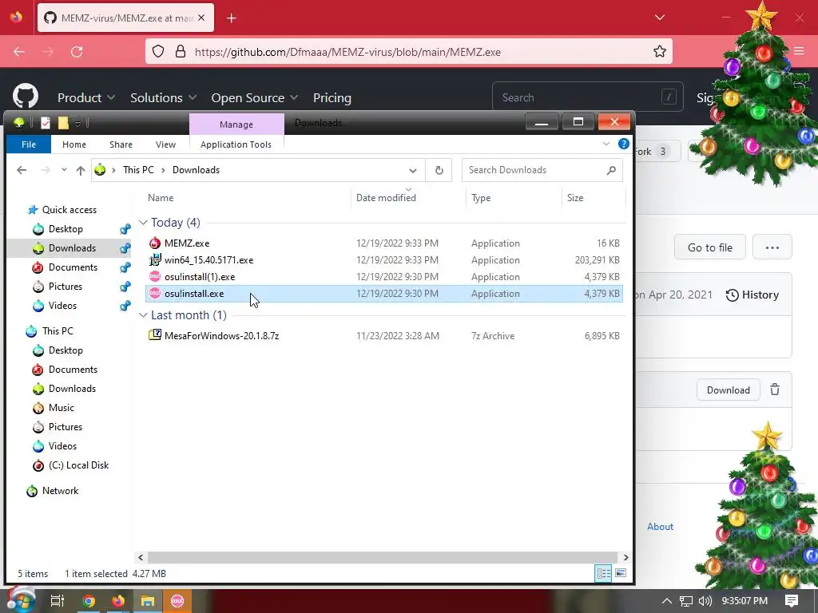The image size is (818, 613).
Task: Open file History on GitHub
Action: (752, 295)
